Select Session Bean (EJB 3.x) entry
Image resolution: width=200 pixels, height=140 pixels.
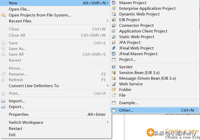(x=155, y=73)
